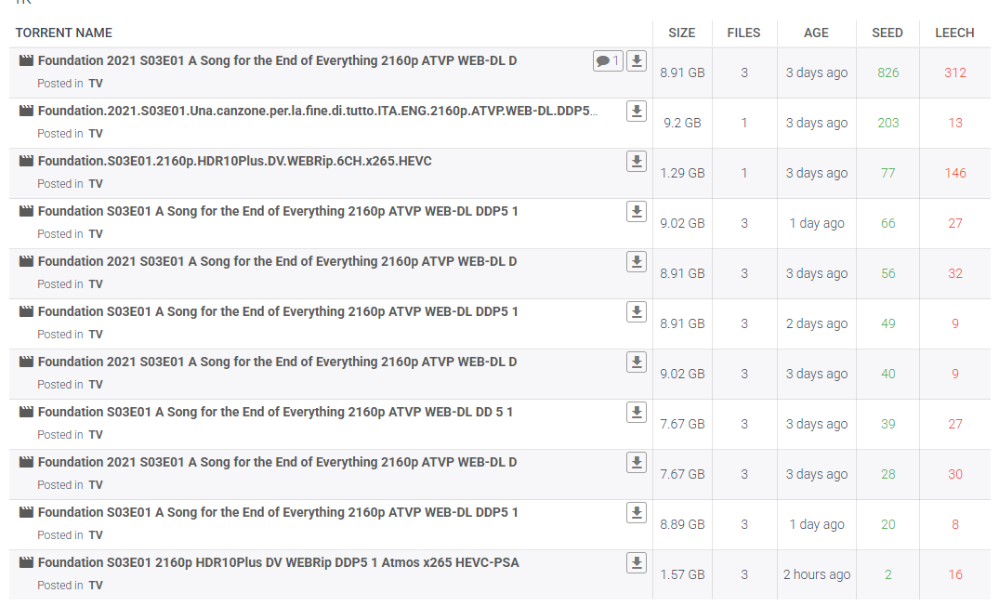The height and width of the screenshot is (606, 999).
Task: Open the DDP5 1 title sized 8.89 GB
Action: [278, 512]
